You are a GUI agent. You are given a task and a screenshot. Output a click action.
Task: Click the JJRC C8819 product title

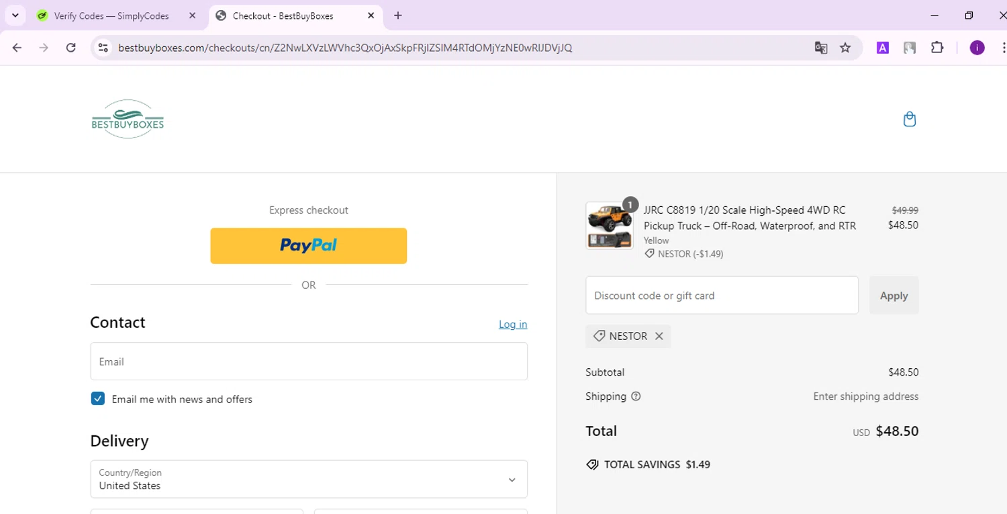point(750,218)
